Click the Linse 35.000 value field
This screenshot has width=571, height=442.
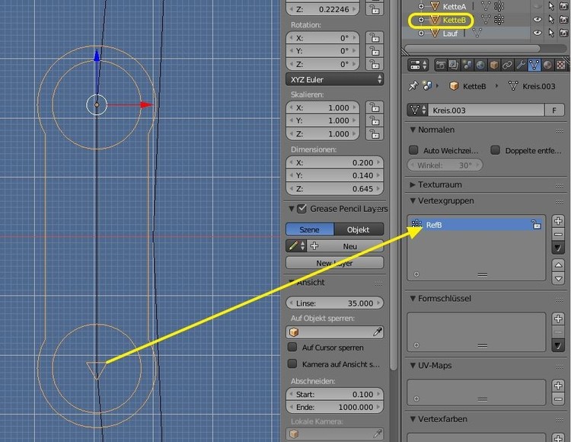[x=335, y=303]
